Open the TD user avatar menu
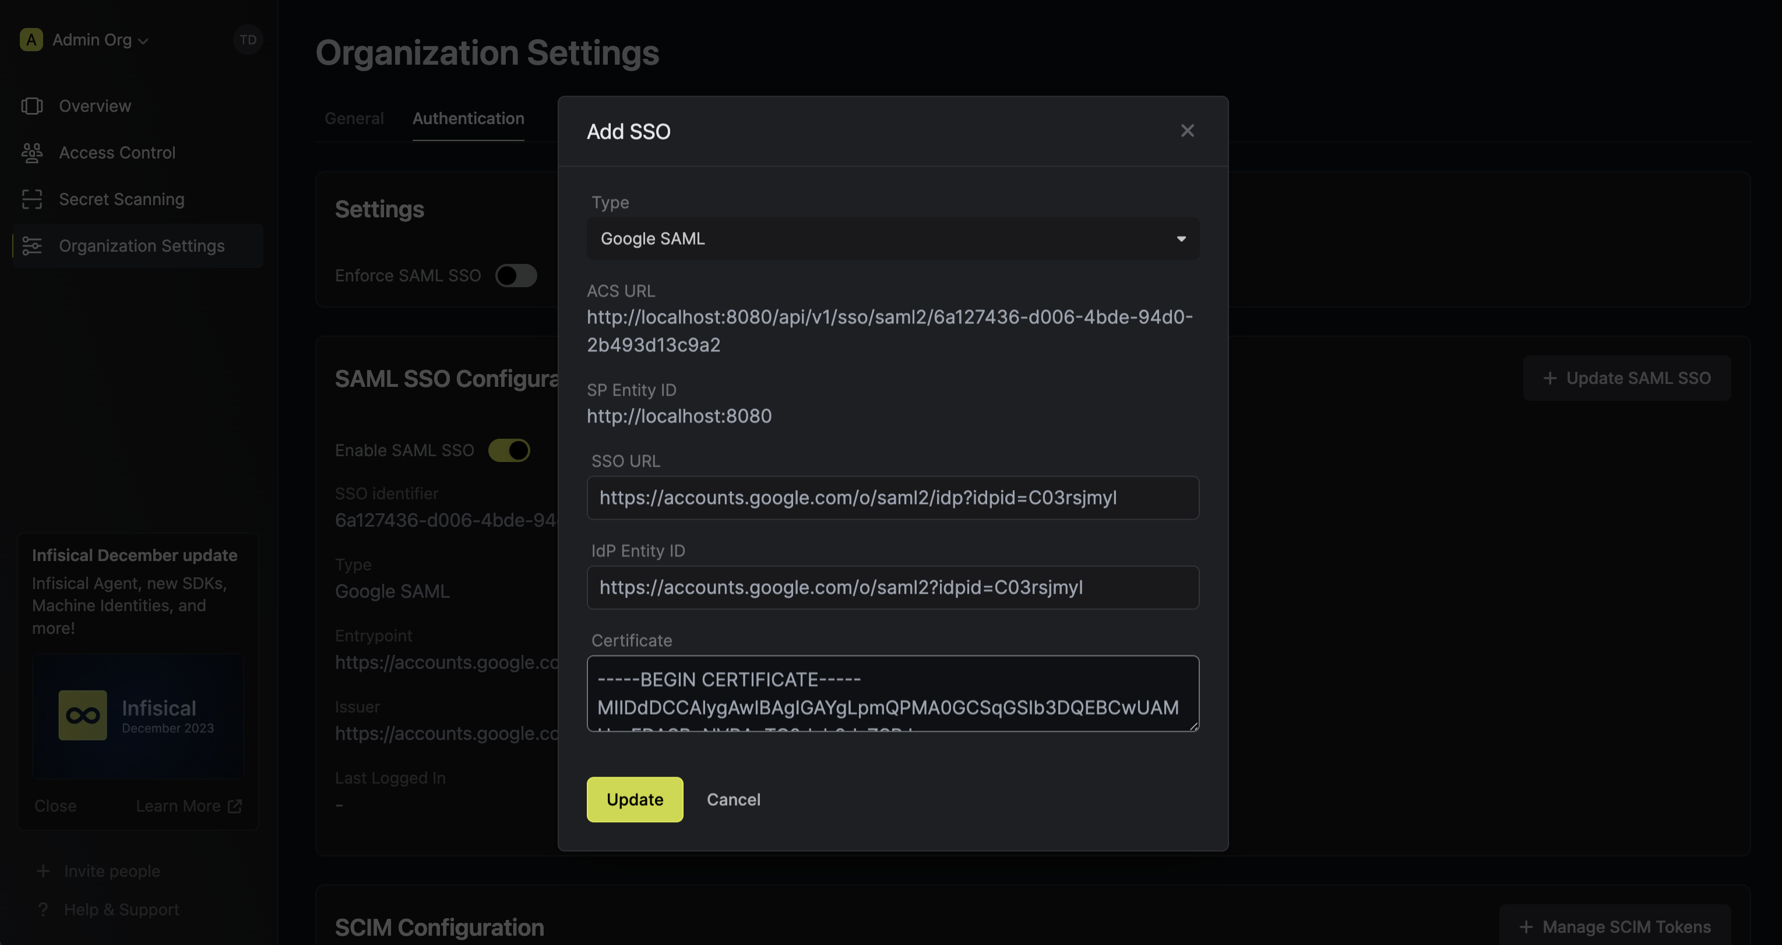The height and width of the screenshot is (945, 1782). (x=248, y=40)
